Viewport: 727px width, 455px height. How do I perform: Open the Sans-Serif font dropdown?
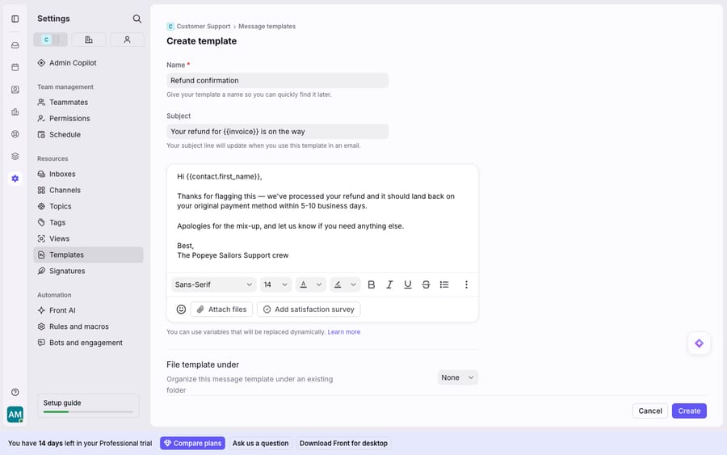214,284
